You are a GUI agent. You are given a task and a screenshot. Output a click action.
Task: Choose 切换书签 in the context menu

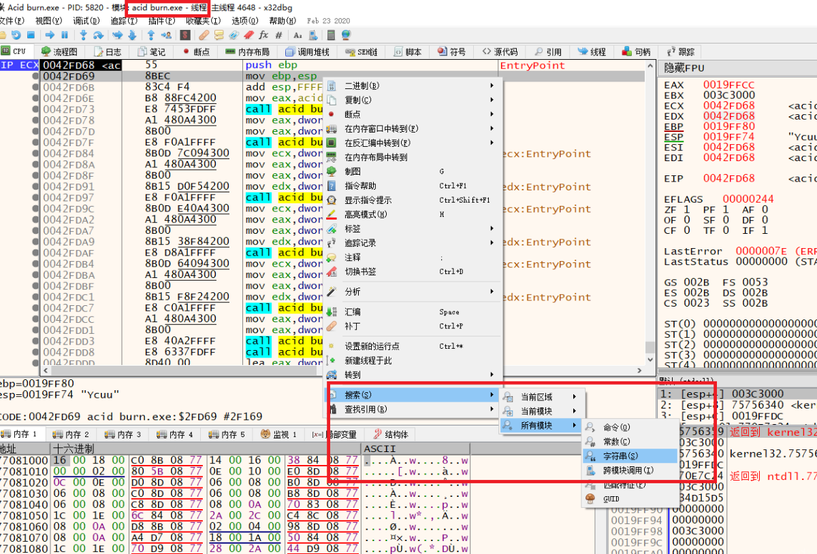point(413,271)
